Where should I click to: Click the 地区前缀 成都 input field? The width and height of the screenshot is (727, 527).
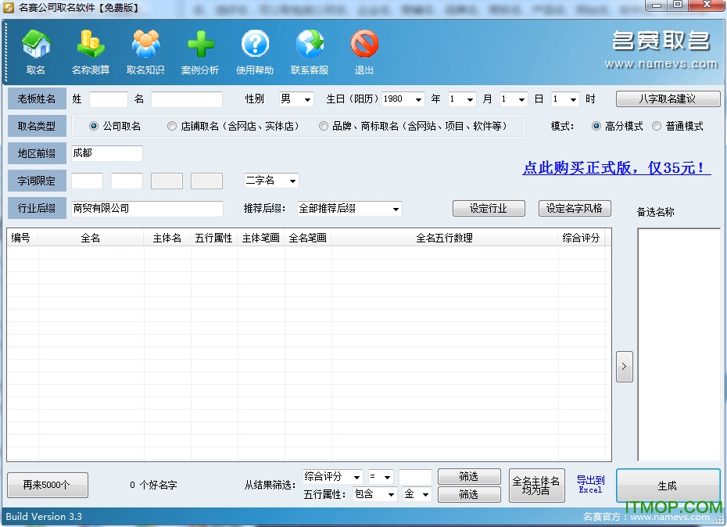pyautogui.click(x=106, y=154)
